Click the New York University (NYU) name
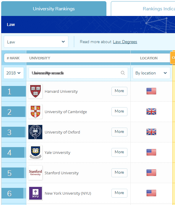This screenshot has height=205, width=175. coord(68,193)
